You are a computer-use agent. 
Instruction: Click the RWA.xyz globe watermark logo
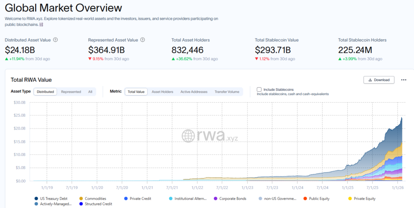[x=188, y=136]
